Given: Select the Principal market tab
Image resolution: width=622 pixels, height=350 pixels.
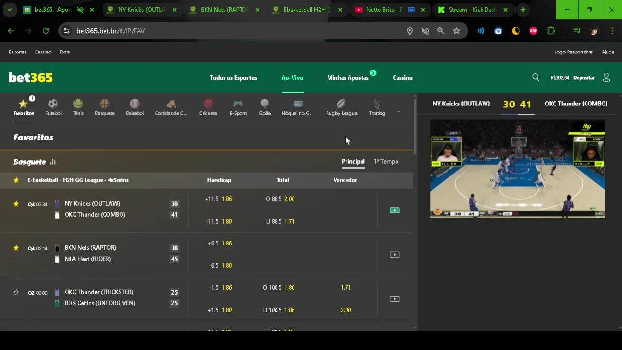Looking at the screenshot, I should tap(353, 161).
